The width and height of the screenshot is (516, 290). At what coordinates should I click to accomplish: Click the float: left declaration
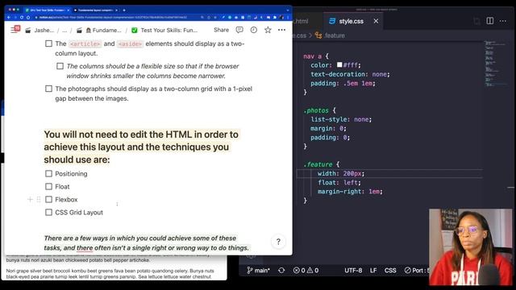pos(339,183)
